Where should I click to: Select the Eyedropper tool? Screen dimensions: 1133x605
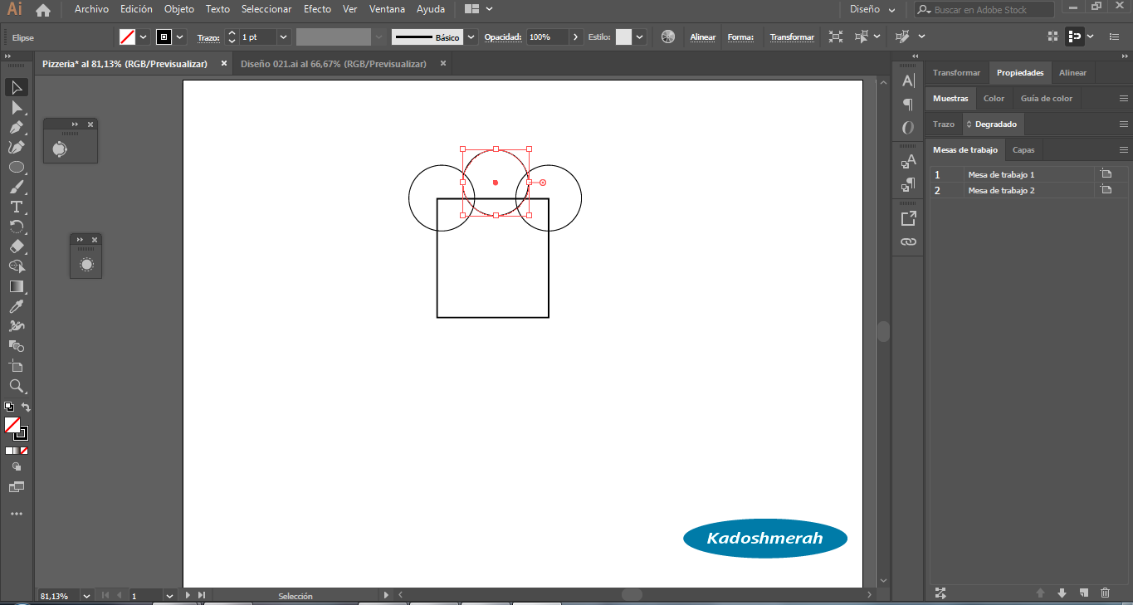(x=16, y=306)
